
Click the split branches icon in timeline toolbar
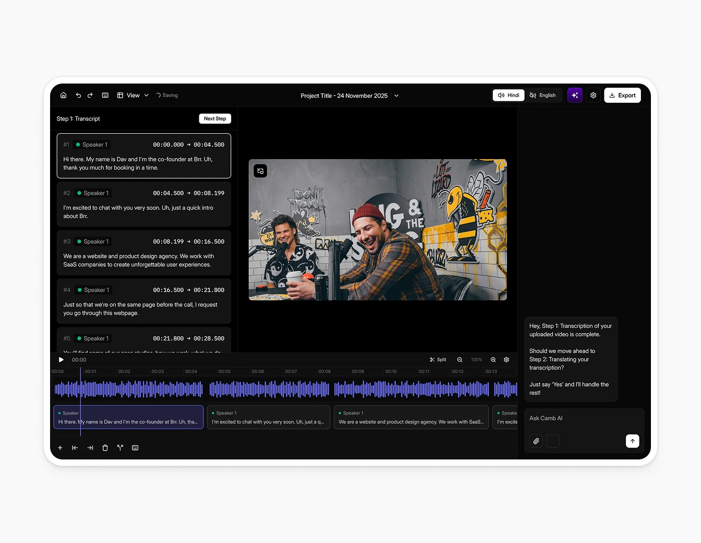pos(120,447)
